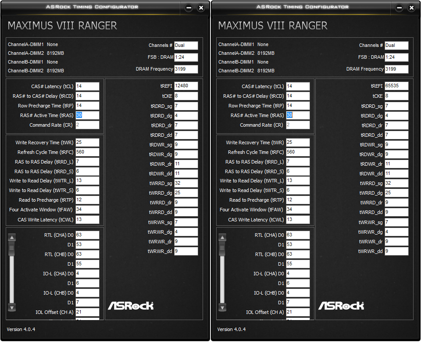The height and width of the screenshot is (342, 421).
Task: Close the right Timing Configurator window
Action: [411, 8]
